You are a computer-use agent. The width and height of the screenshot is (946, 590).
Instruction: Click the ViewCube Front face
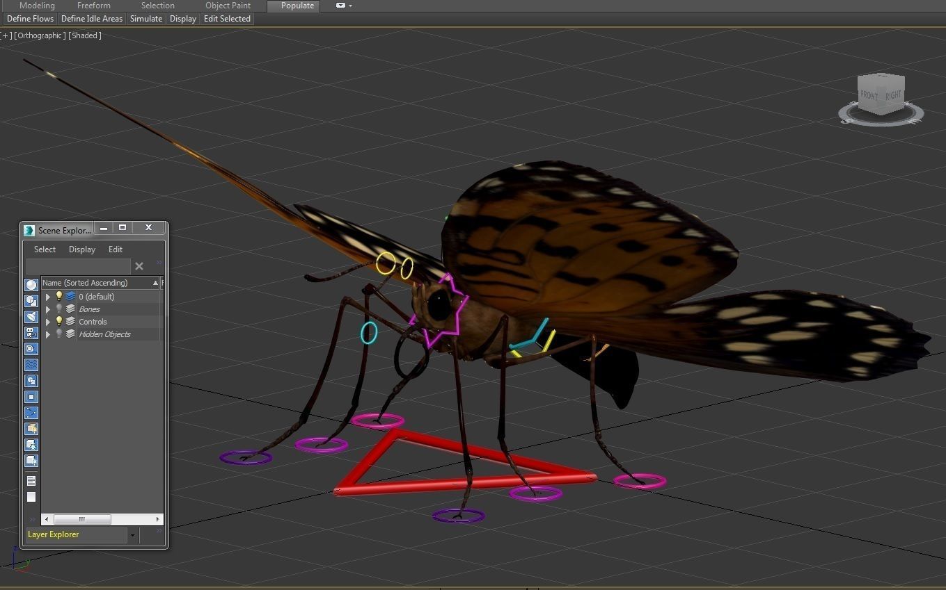coord(869,95)
